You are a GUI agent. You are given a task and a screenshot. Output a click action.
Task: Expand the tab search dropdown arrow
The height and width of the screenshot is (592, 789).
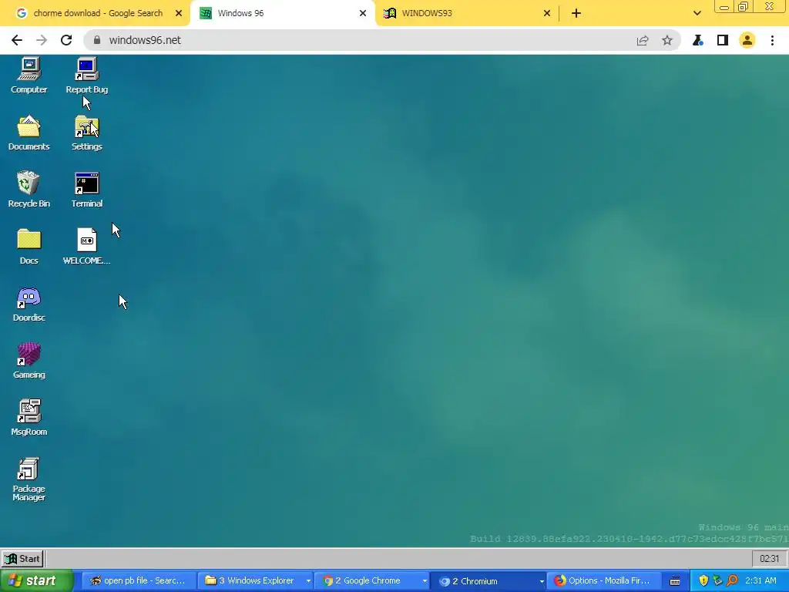pyautogui.click(x=697, y=13)
